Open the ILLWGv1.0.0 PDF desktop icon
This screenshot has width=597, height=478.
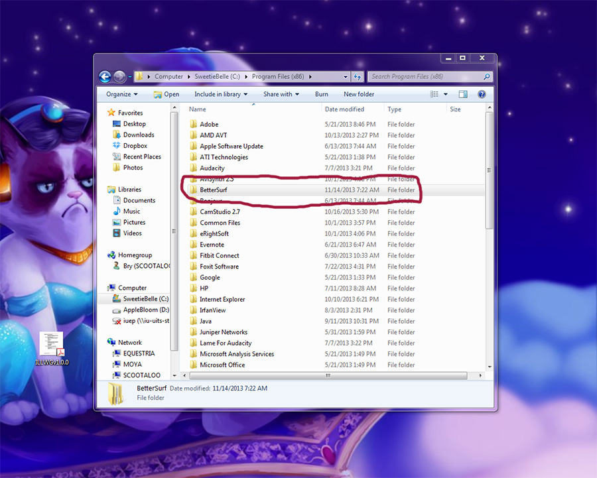click(52, 348)
